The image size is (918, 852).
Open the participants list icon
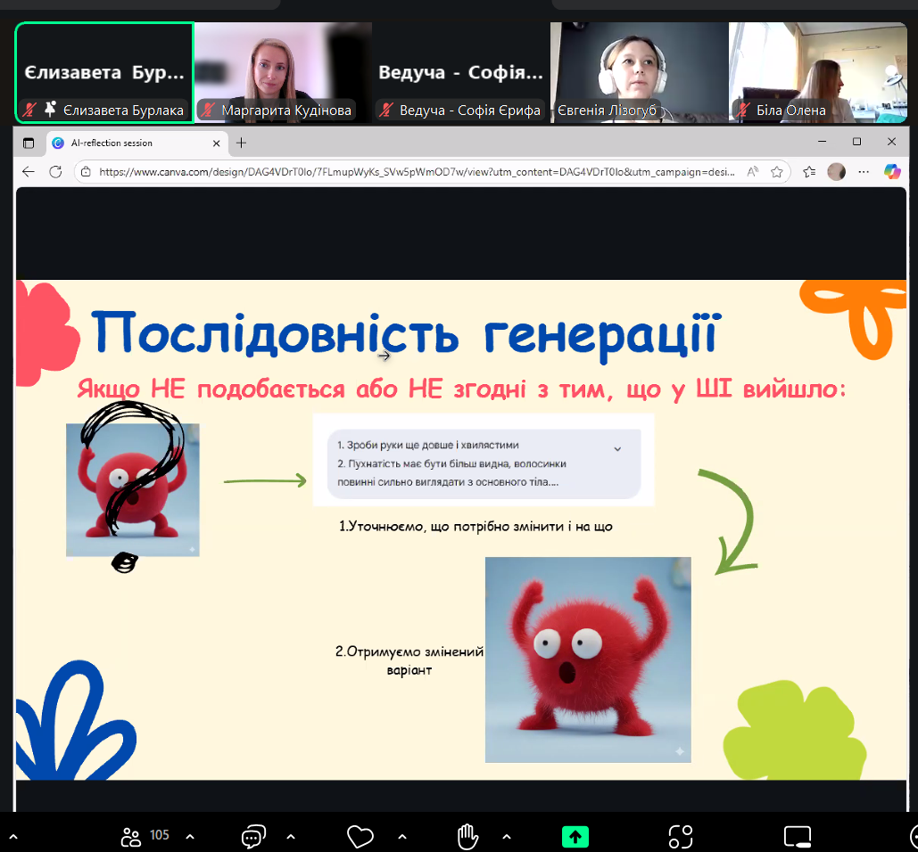(131, 836)
